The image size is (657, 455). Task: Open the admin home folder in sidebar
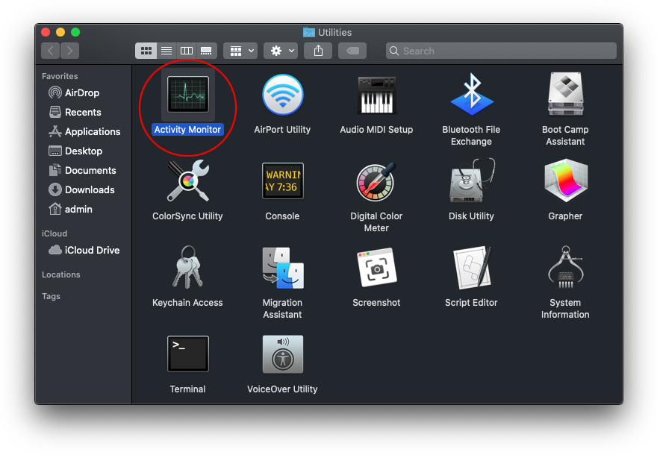70,209
